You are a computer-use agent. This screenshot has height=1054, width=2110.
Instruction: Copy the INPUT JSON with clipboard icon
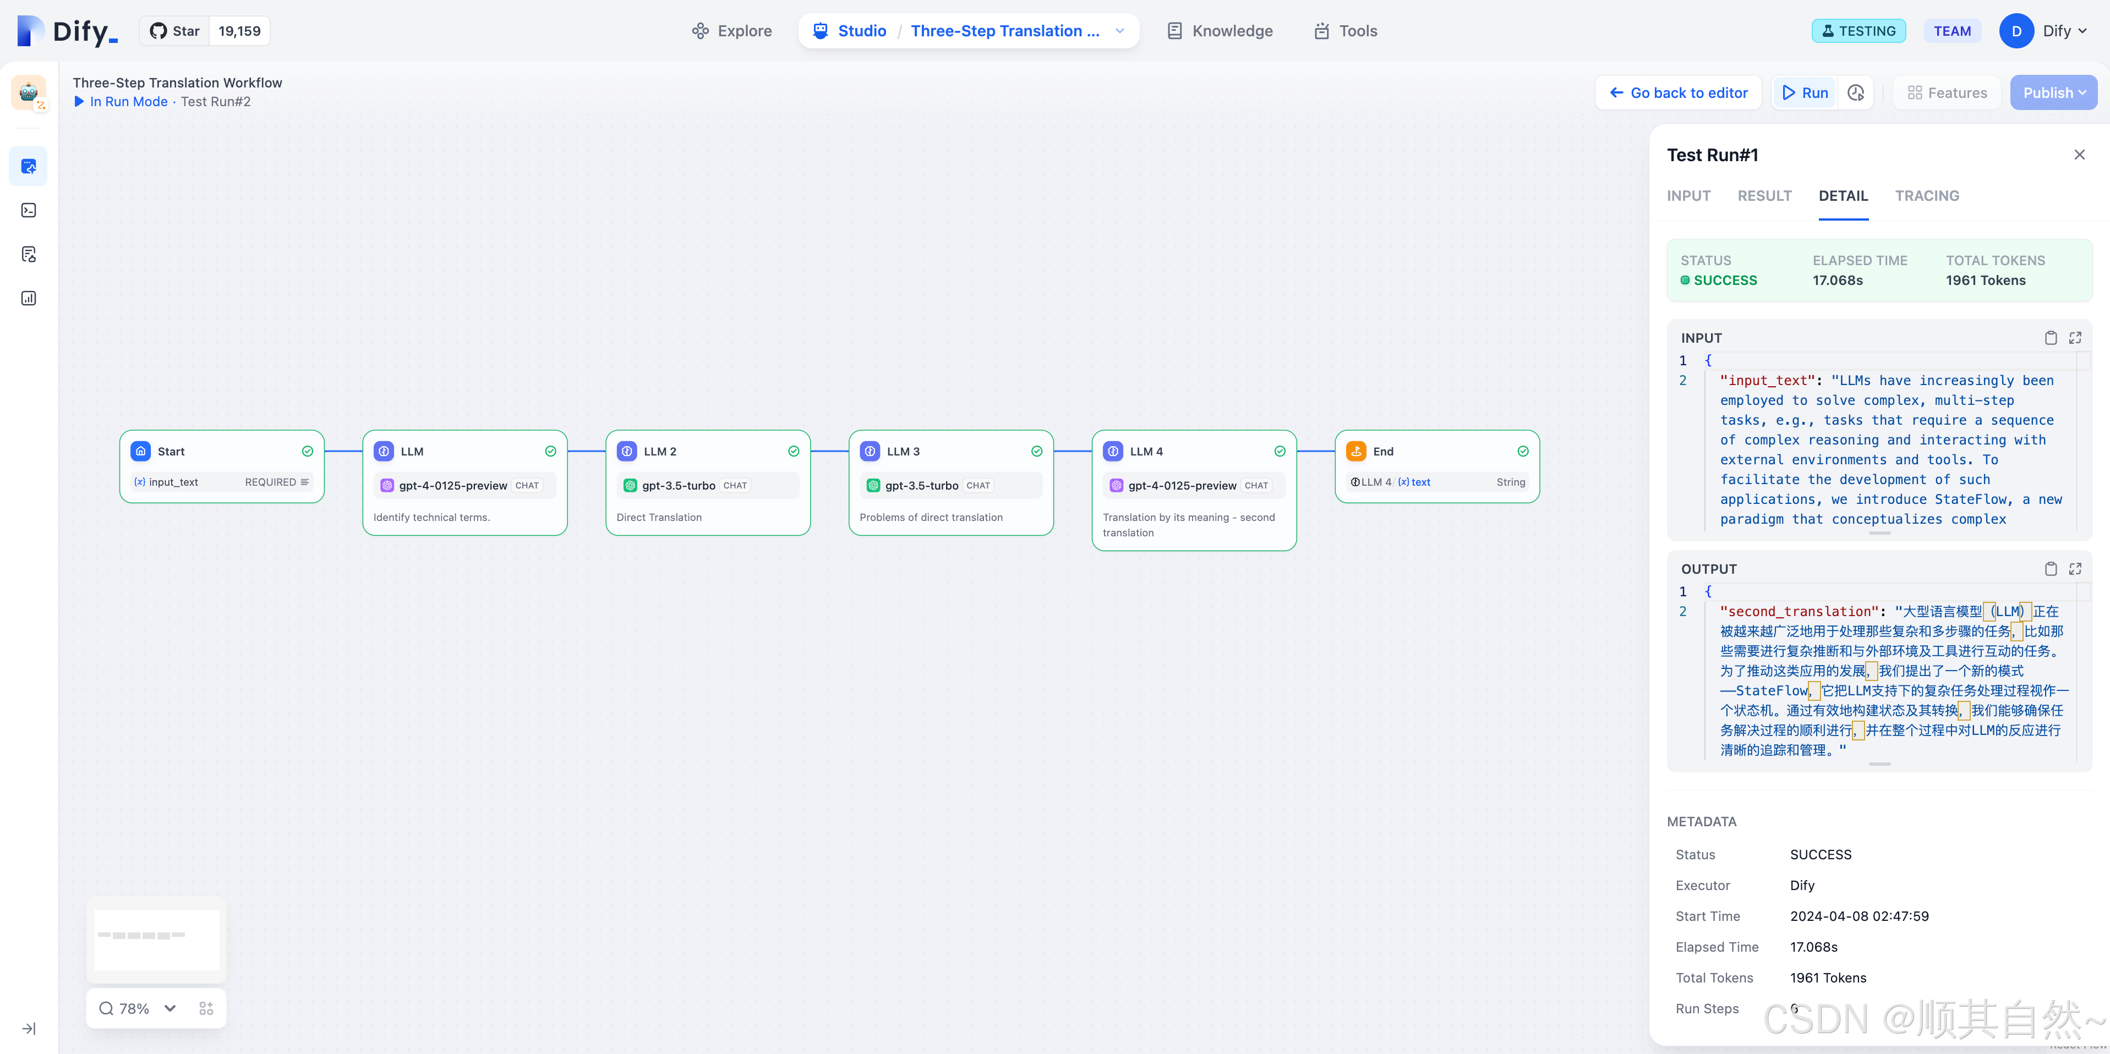[2050, 337]
